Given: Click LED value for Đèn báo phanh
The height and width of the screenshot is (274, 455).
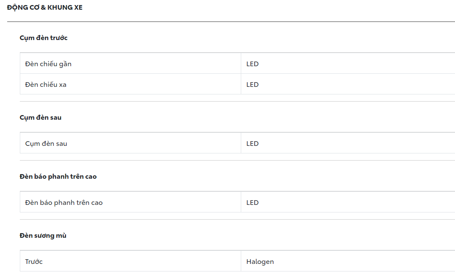Looking at the screenshot, I should 252,203.
